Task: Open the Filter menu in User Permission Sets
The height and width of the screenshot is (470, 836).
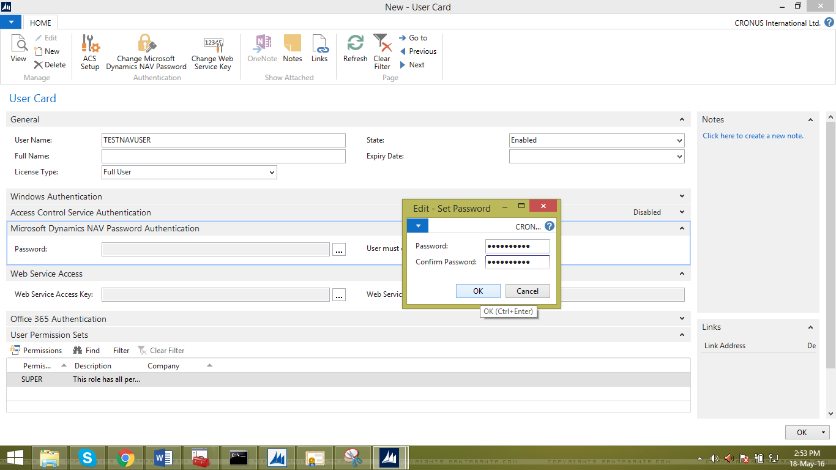Action: (x=121, y=350)
